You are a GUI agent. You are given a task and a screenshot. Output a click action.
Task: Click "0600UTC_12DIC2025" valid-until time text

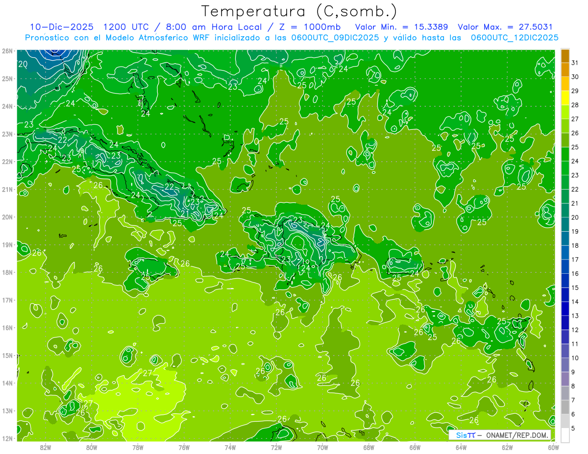coord(514,37)
